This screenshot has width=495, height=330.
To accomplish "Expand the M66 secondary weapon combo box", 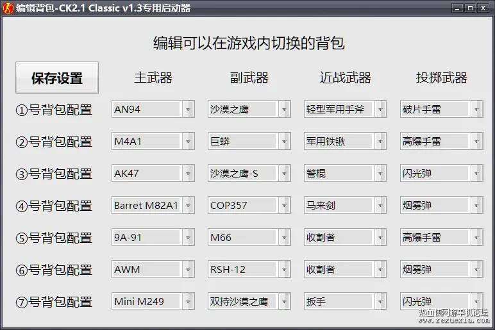I will [249, 237].
